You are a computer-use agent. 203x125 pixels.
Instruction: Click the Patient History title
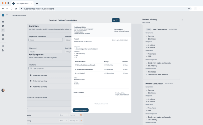[150, 20]
